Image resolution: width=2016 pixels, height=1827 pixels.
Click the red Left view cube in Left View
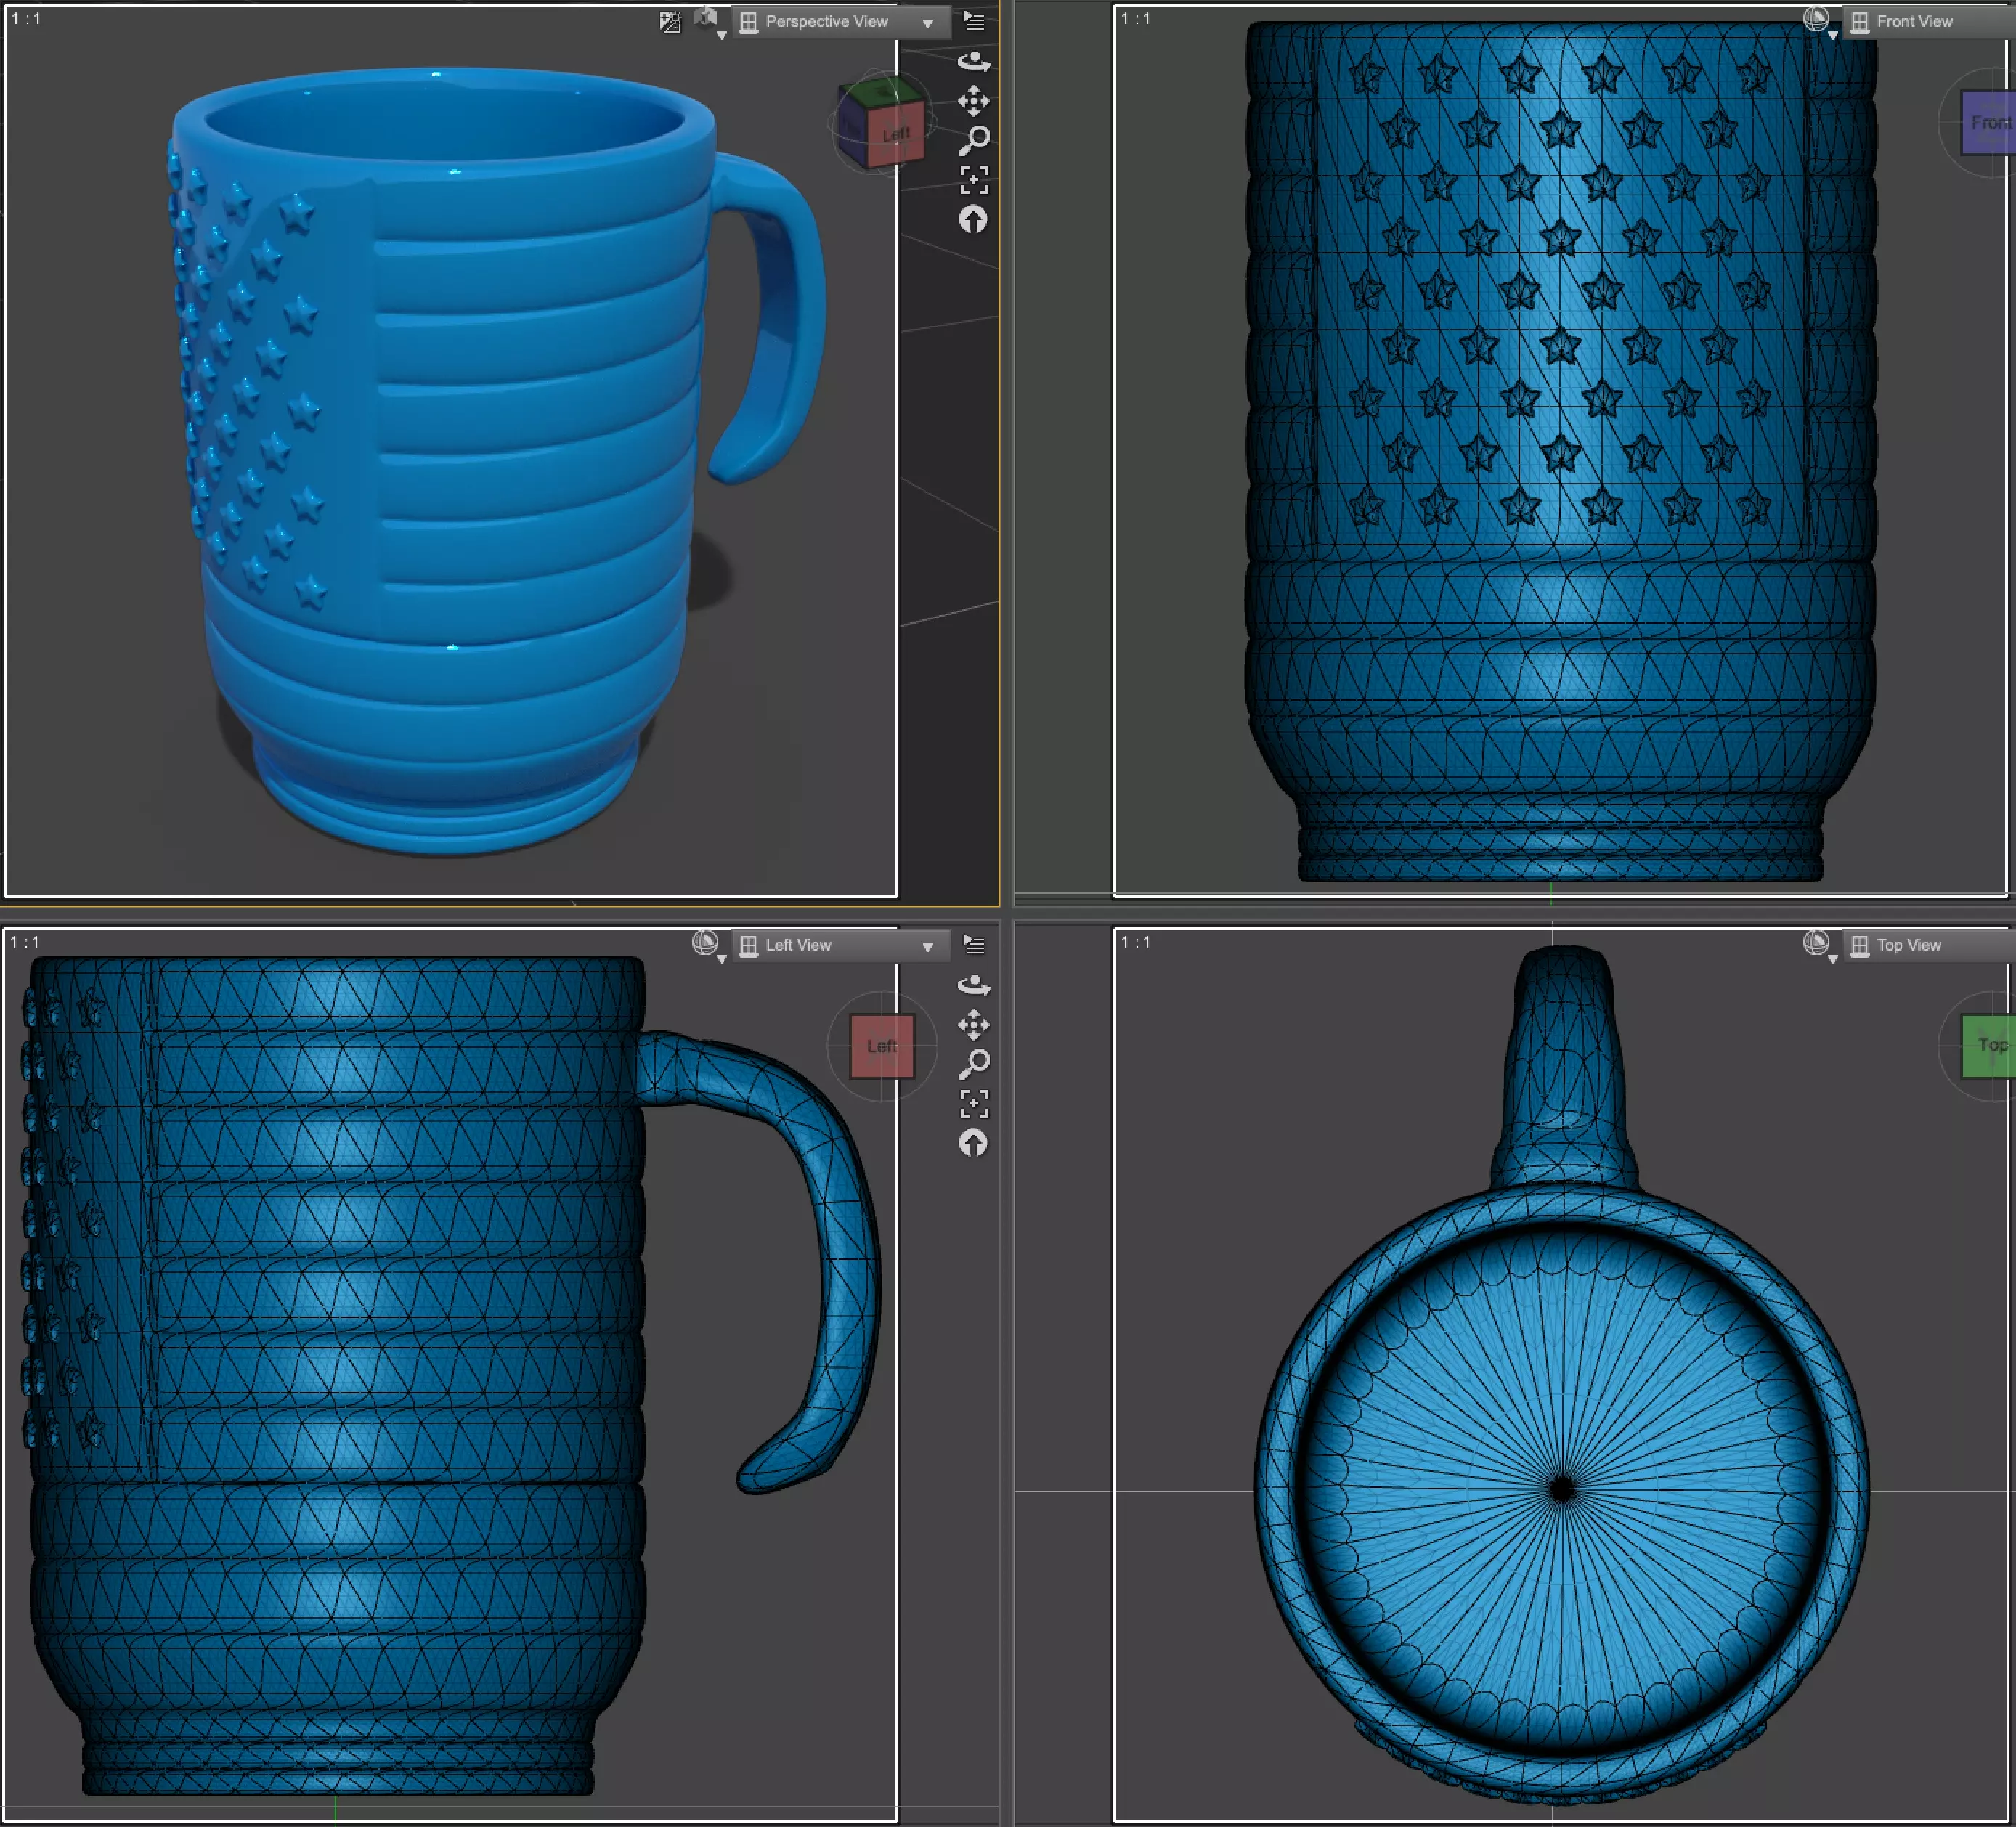coord(882,1046)
